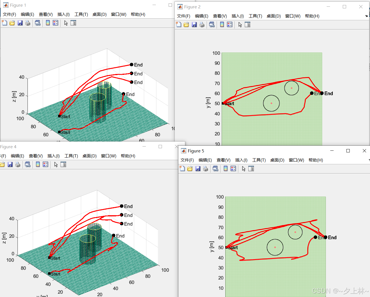Insert colorbar icon in Figure 5 toolbar

coord(226,169)
